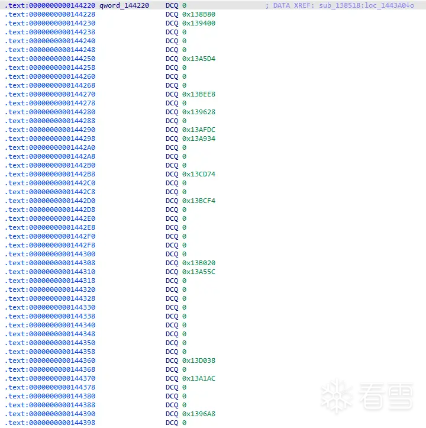
Task: Click the value 0x138B80
Action: point(199,14)
